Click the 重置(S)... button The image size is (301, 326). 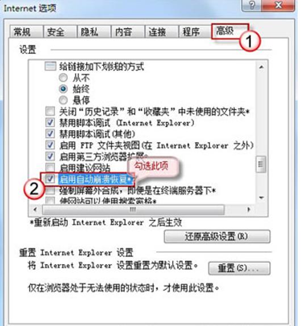click(x=239, y=268)
